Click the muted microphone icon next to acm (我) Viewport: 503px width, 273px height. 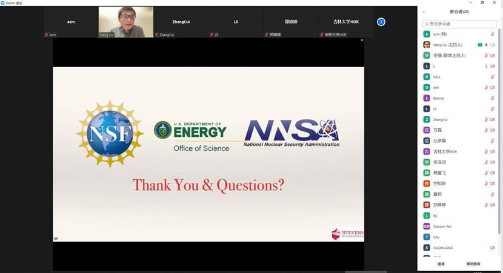point(492,34)
